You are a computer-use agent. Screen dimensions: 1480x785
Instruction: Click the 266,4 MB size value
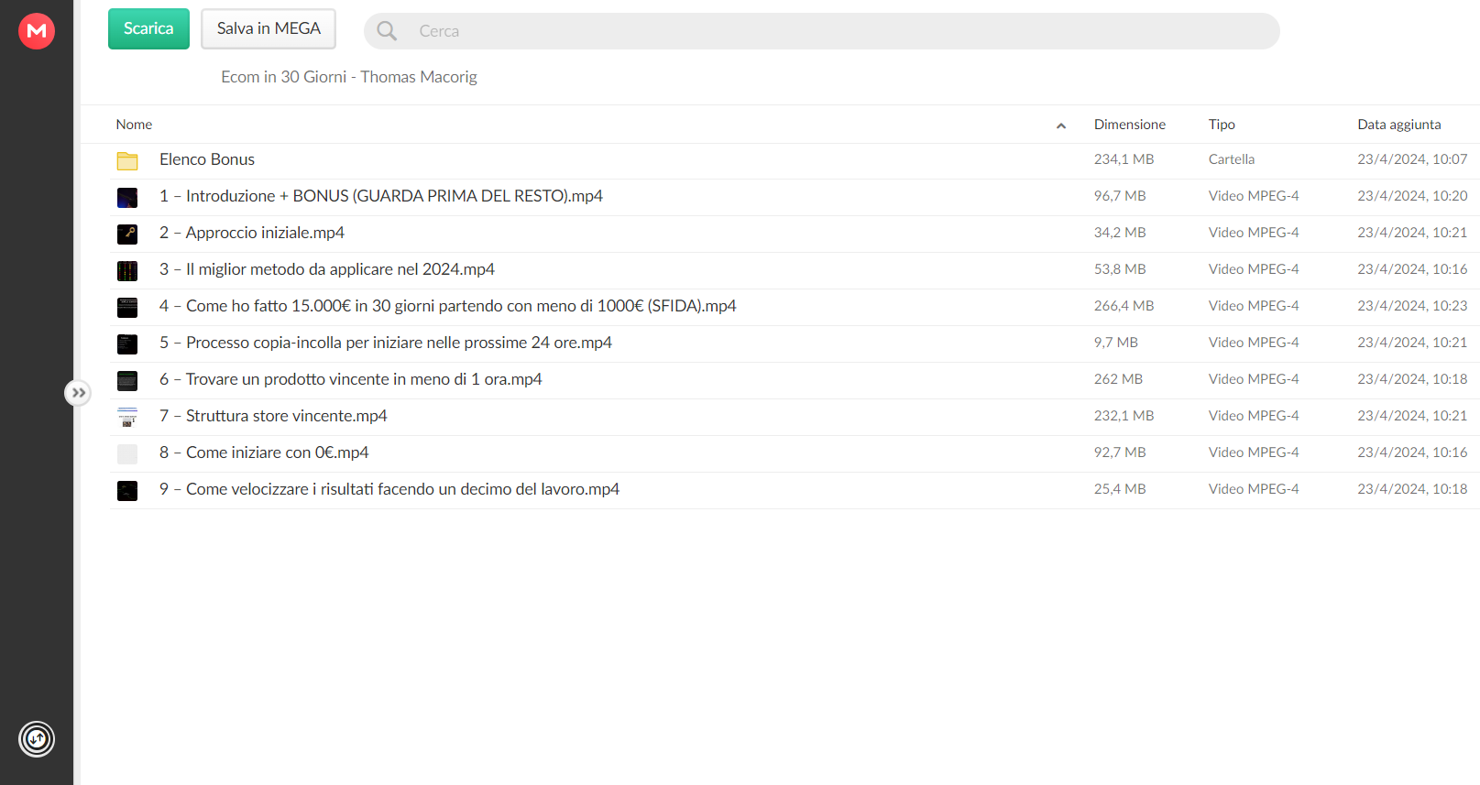click(x=1124, y=306)
